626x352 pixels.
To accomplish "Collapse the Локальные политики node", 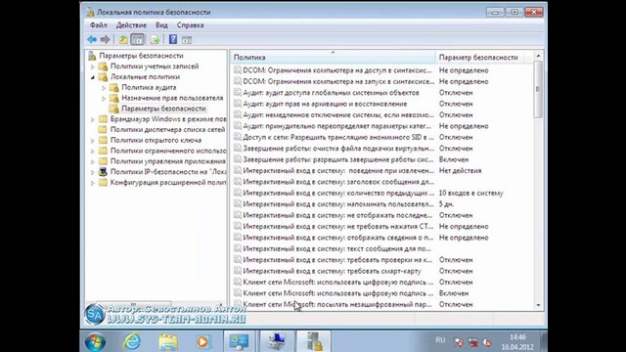I will pyautogui.click(x=93, y=77).
